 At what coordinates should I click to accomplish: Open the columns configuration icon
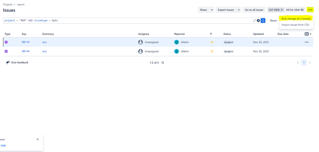pyautogui.click(x=308, y=34)
